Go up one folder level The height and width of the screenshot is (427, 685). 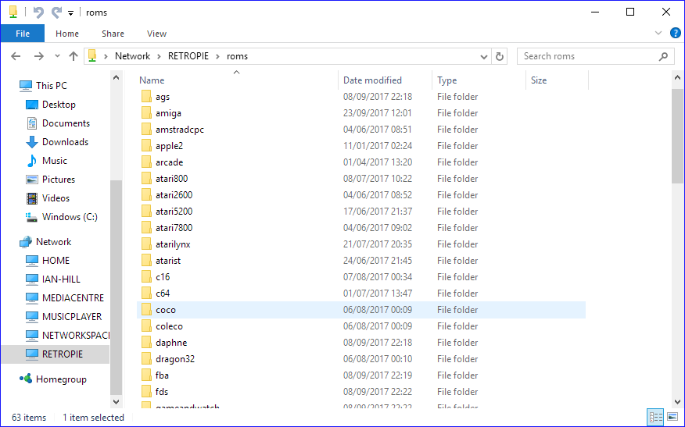tap(74, 56)
